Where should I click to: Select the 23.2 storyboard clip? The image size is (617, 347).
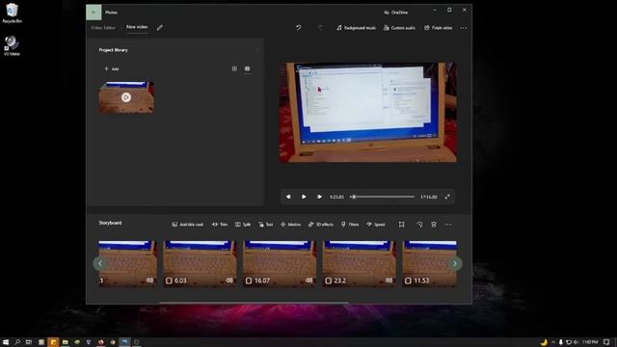pyautogui.click(x=360, y=263)
